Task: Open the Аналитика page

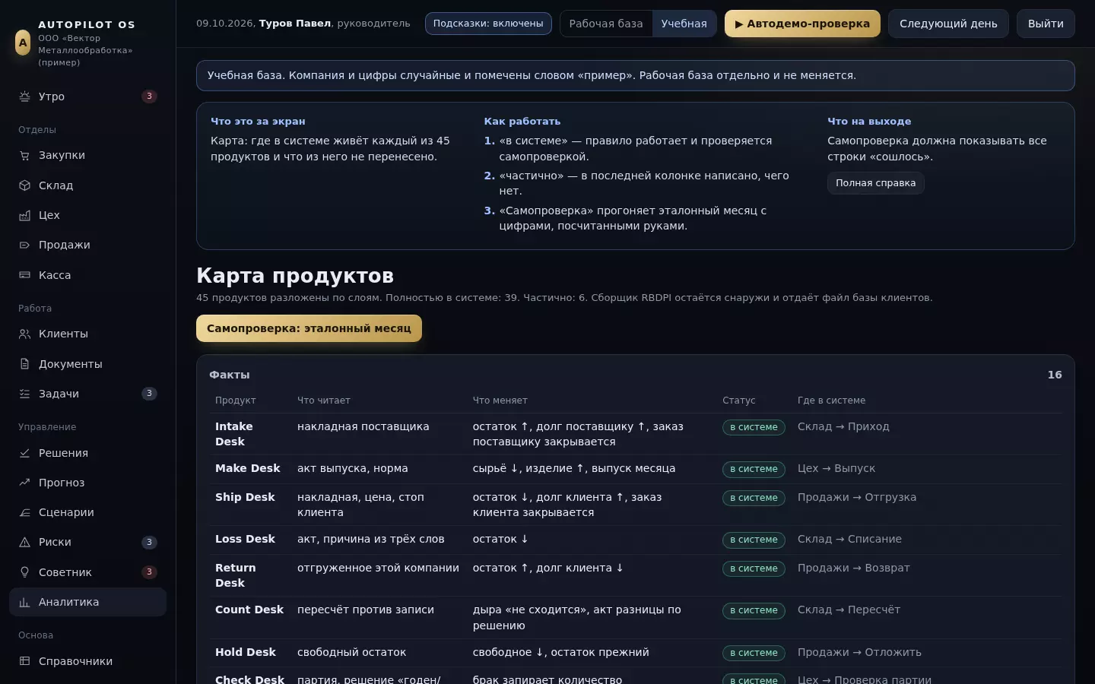Action: point(87,602)
